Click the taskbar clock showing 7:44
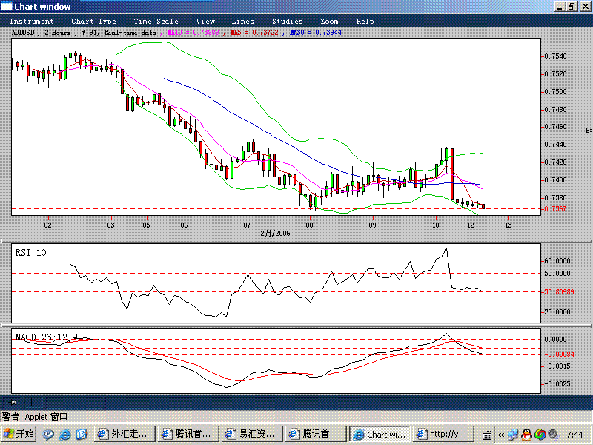 tap(574, 435)
